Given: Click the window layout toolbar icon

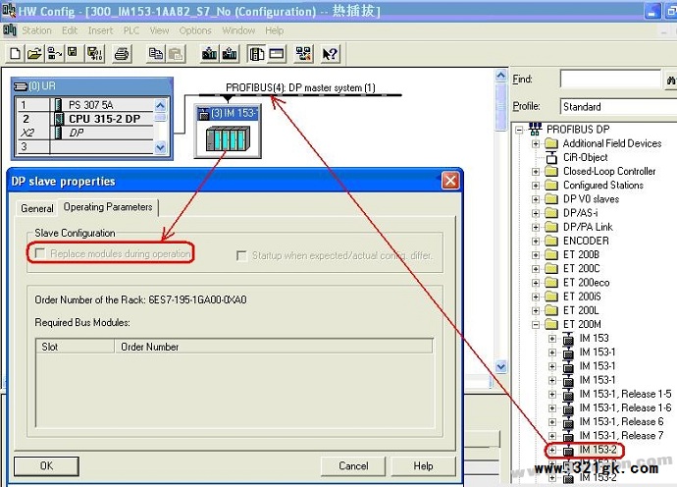Looking at the screenshot, I should tap(277, 54).
